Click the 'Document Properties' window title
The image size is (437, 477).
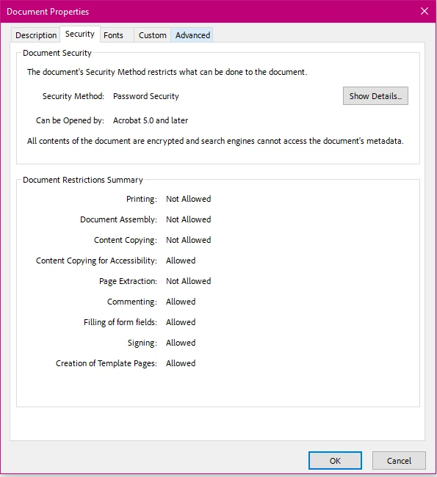click(x=48, y=12)
